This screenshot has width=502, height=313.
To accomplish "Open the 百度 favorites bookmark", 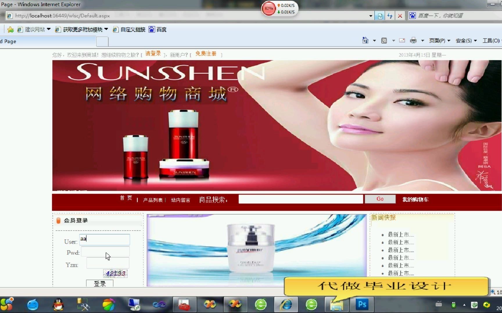I will point(157,29).
